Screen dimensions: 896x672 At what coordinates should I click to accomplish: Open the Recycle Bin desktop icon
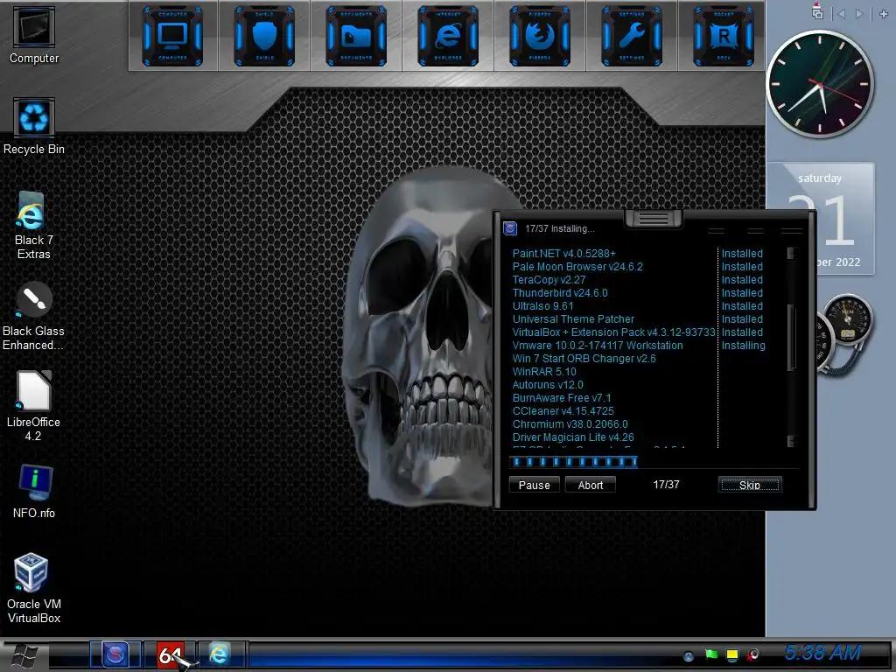point(34,126)
